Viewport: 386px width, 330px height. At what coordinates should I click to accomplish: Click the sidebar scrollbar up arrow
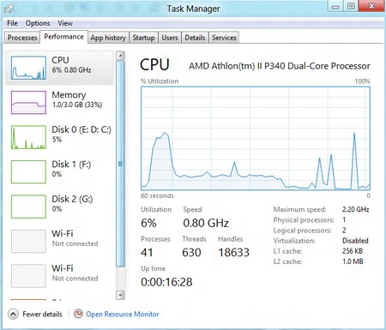[x=120, y=56]
